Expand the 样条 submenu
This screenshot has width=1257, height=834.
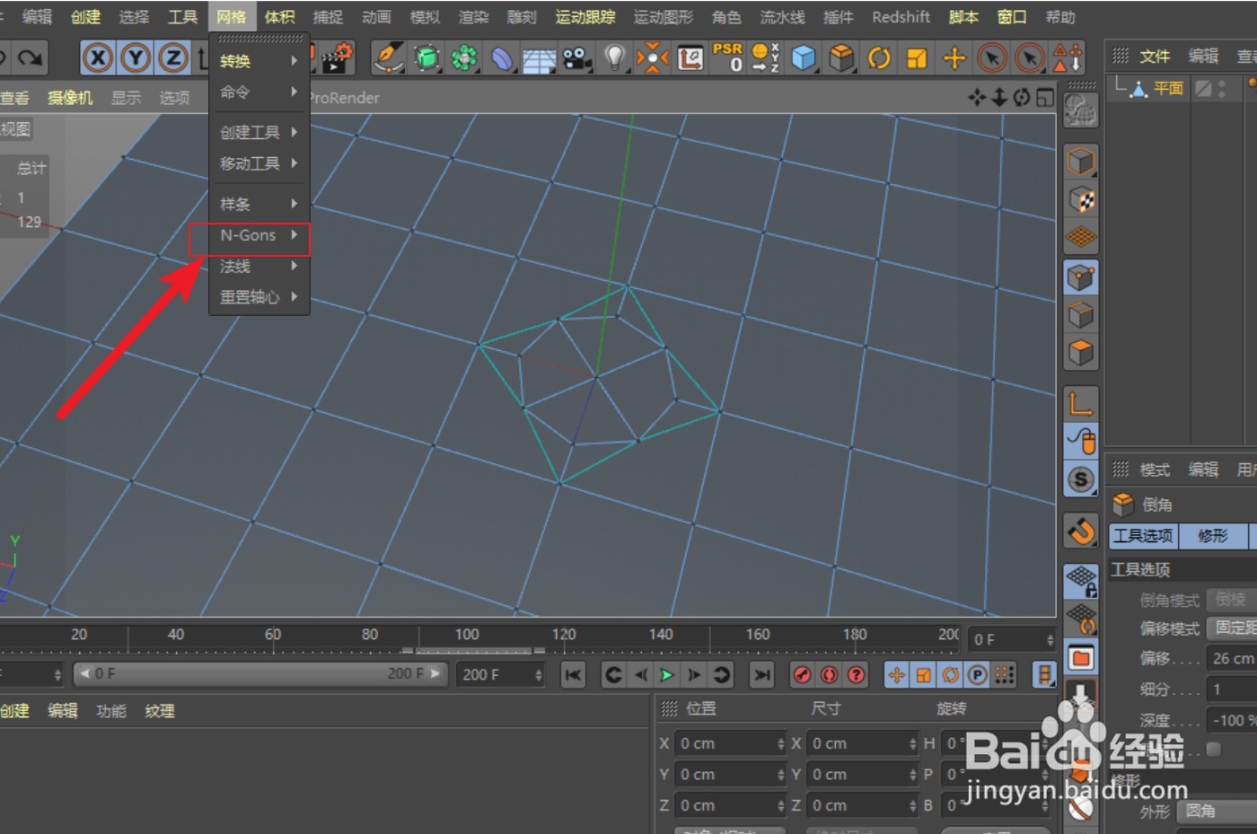259,204
